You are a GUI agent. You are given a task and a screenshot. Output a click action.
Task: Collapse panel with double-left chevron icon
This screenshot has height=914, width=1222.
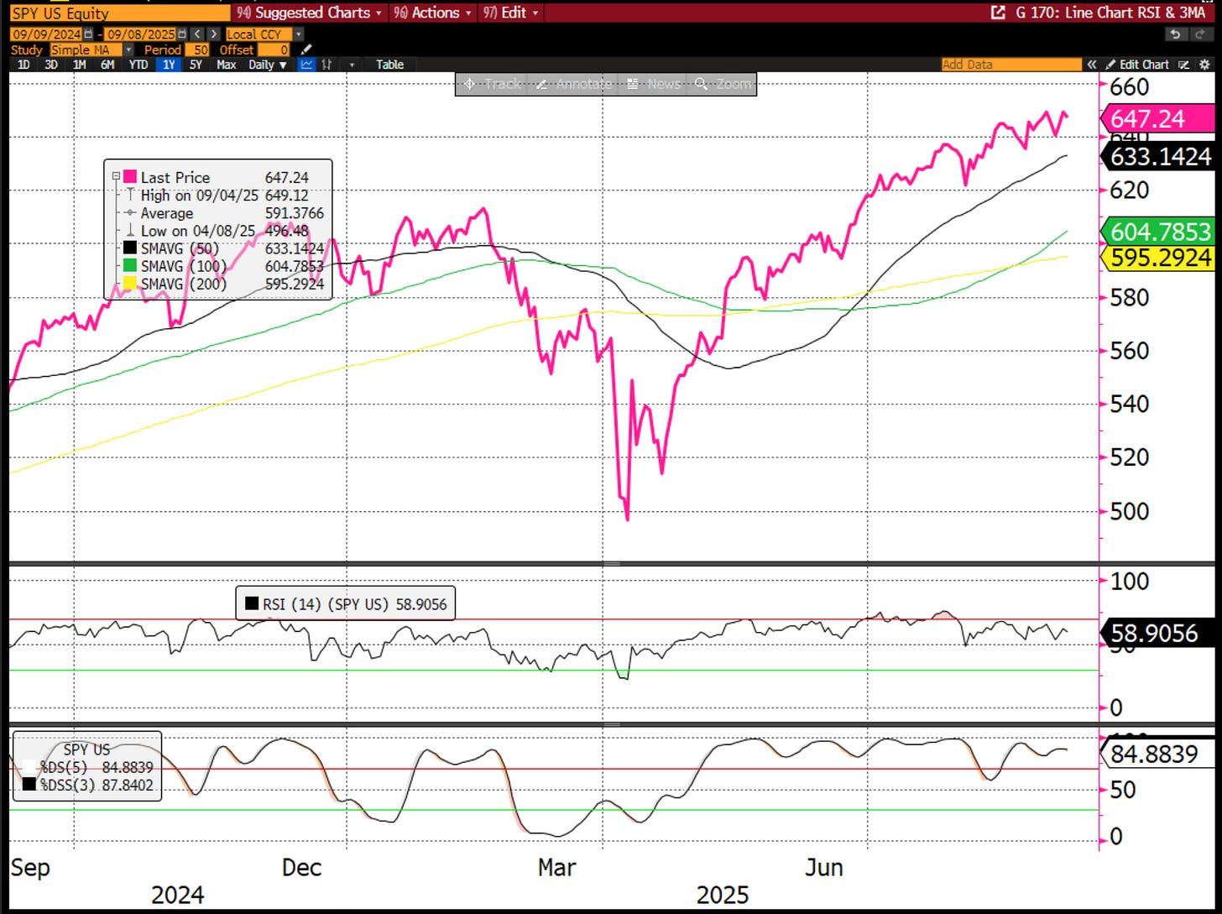(x=1092, y=65)
